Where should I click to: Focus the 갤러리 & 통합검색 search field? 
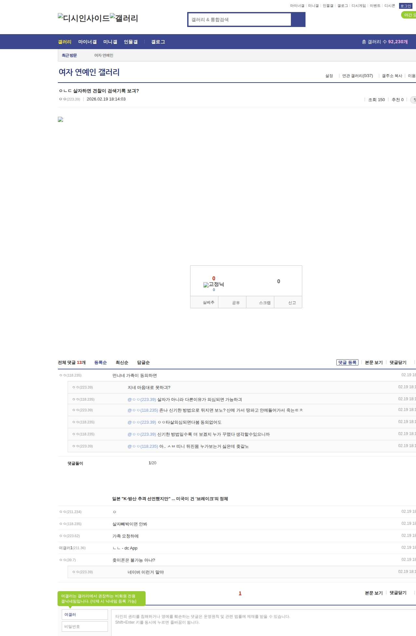(x=240, y=20)
